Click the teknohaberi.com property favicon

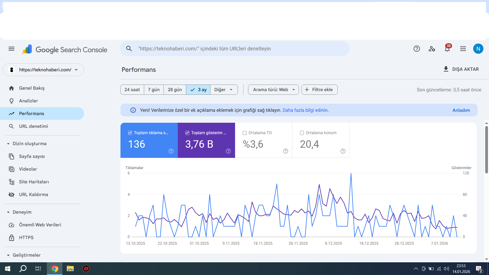click(x=12, y=70)
